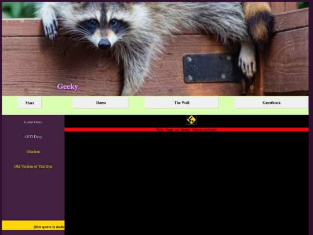Click the red Under Construction banner
Image resolution: width=313 pixels, height=235 pixels.
coord(187,129)
